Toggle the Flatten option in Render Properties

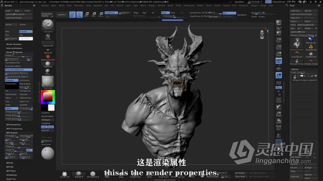pyautogui.click(x=12, y=108)
